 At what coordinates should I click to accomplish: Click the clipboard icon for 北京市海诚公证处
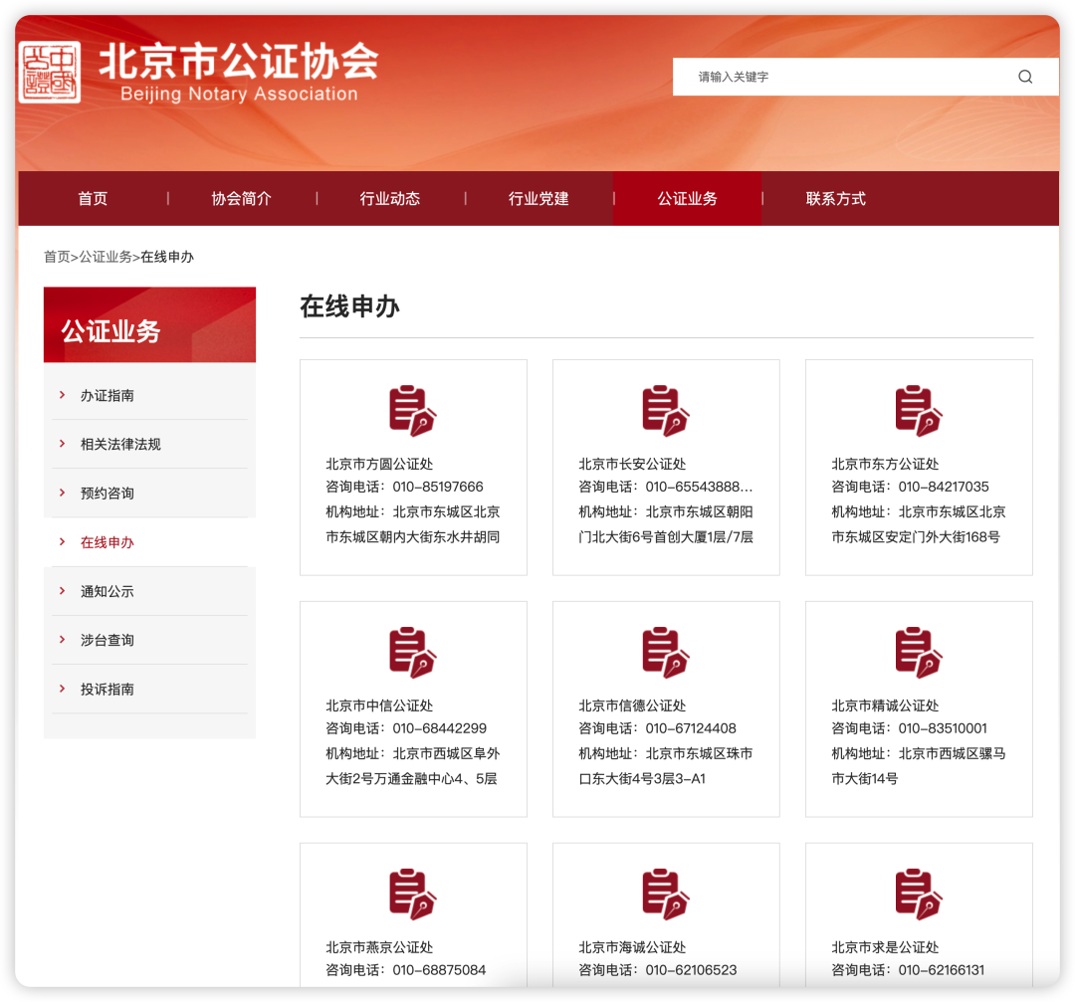click(666, 895)
